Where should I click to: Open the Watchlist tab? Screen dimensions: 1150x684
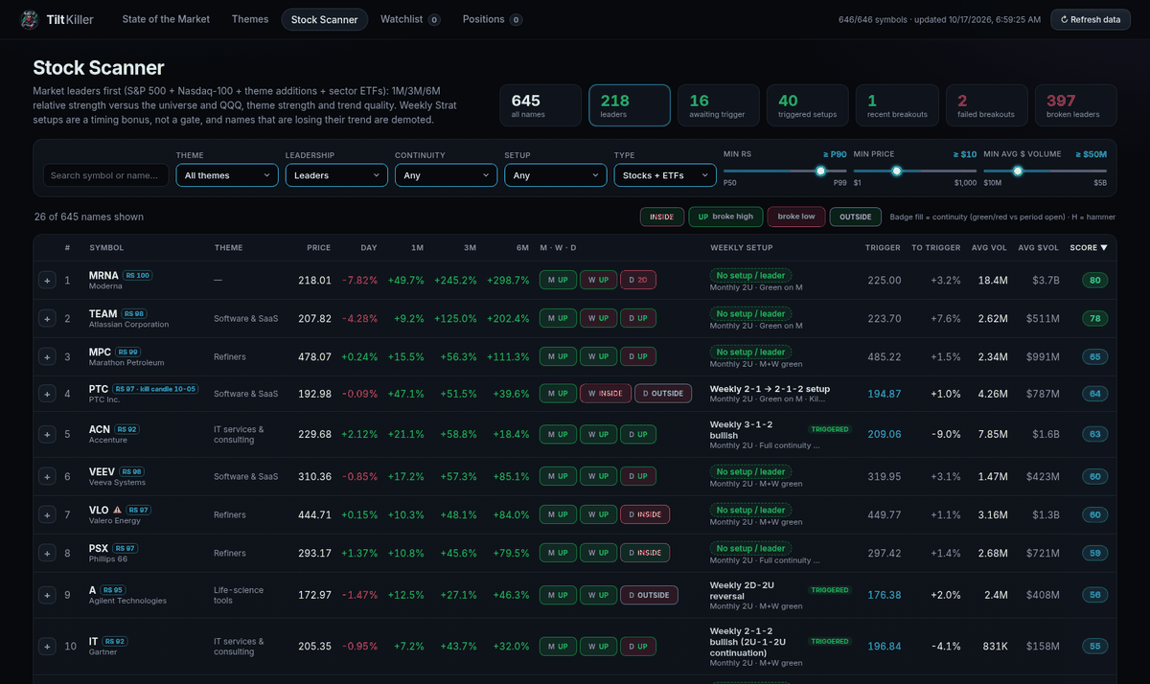(x=410, y=19)
